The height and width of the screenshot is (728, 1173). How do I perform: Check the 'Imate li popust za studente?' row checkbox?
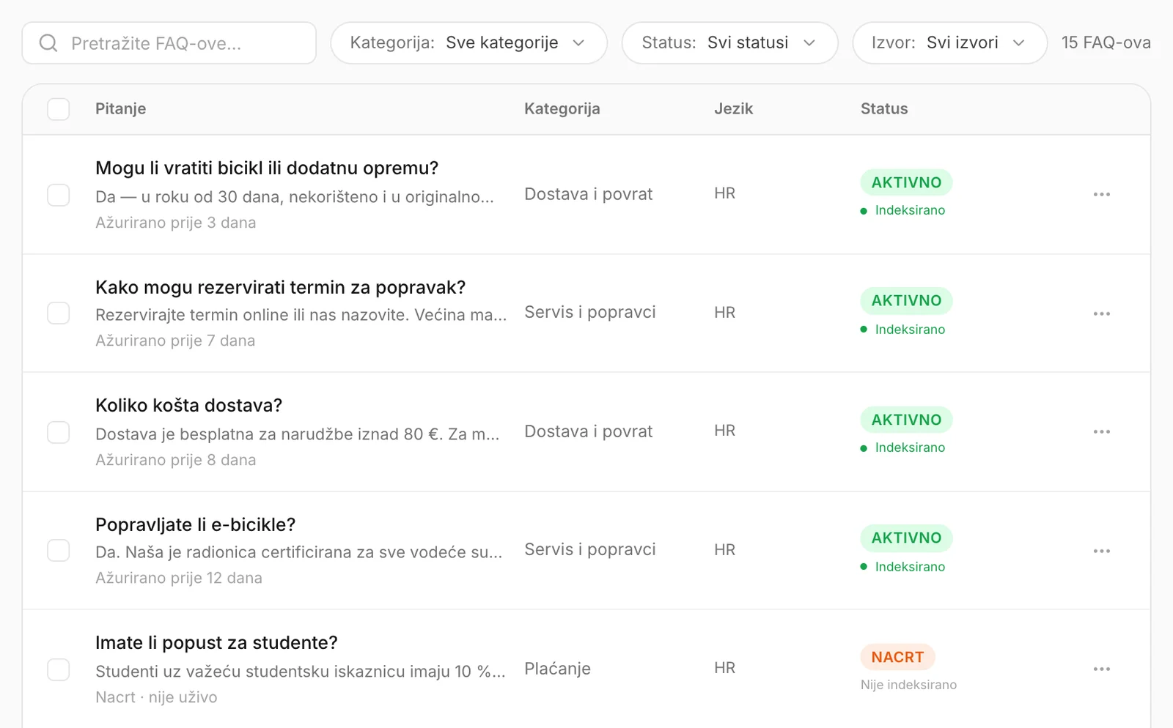pos(59,669)
